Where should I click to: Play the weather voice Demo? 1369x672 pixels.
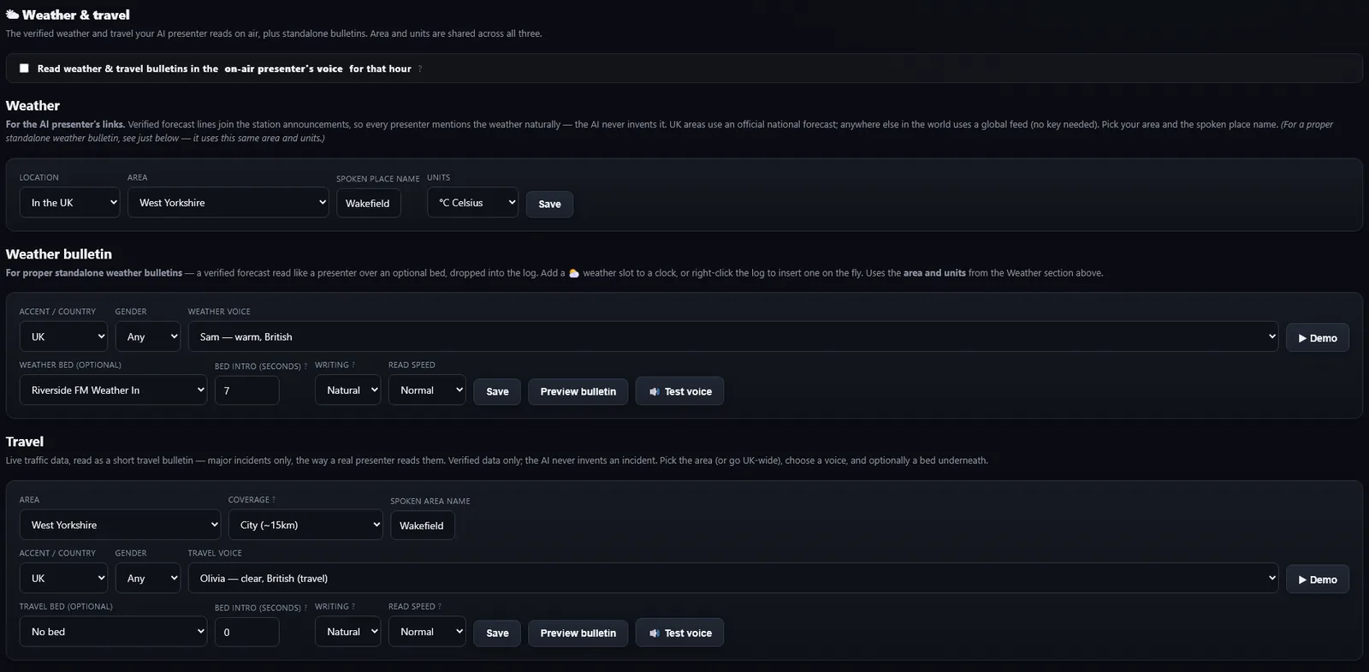click(1318, 337)
